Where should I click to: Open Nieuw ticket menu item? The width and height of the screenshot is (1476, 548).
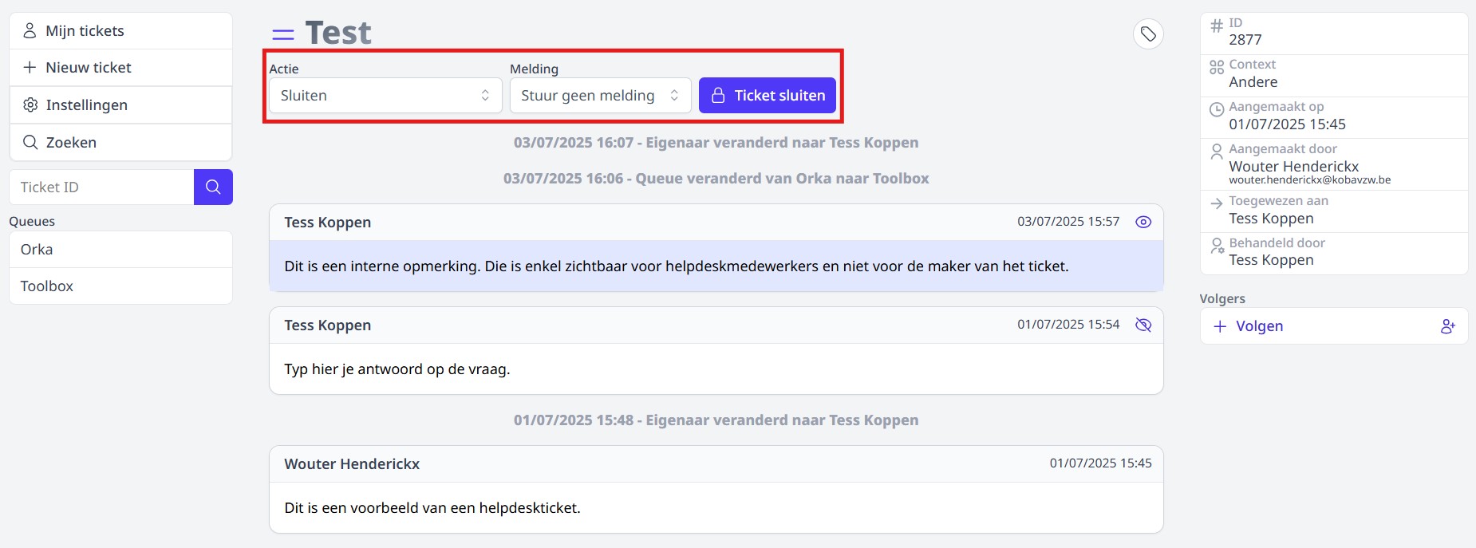120,67
